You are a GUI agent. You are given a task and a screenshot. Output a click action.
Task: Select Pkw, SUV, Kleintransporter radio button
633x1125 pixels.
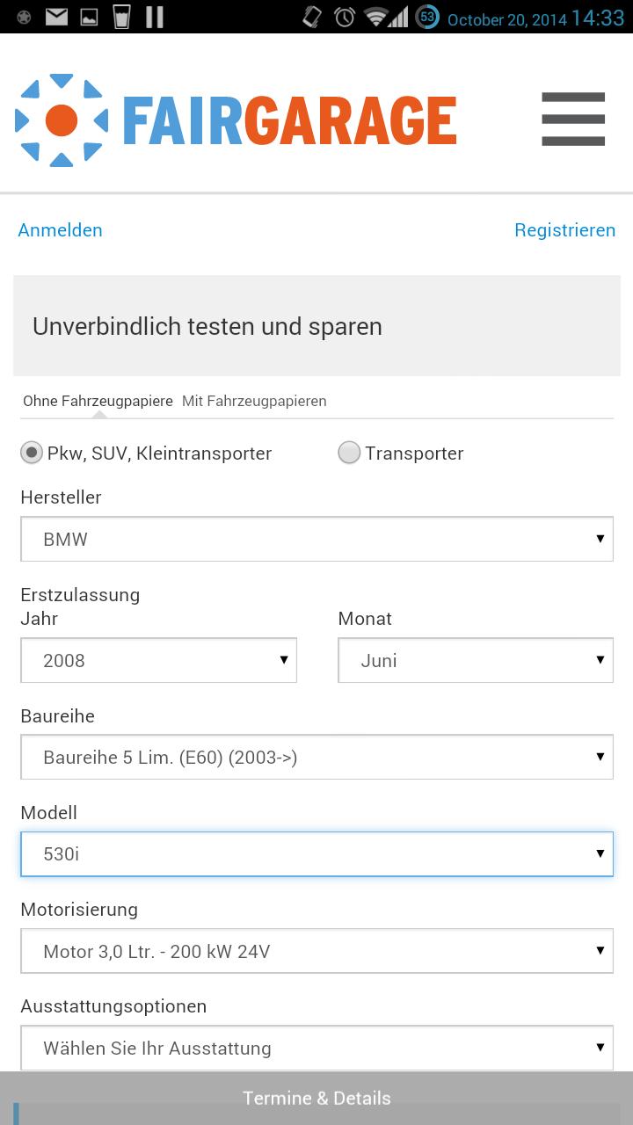point(32,453)
